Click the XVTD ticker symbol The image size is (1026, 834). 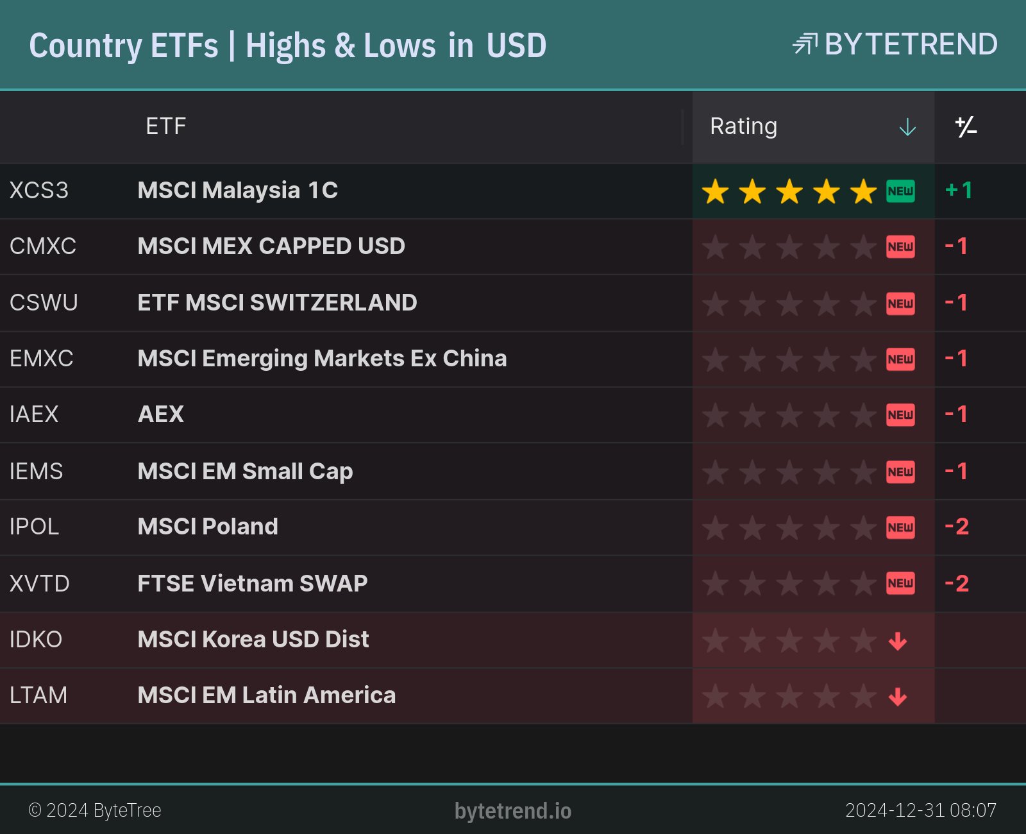coord(39,584)
